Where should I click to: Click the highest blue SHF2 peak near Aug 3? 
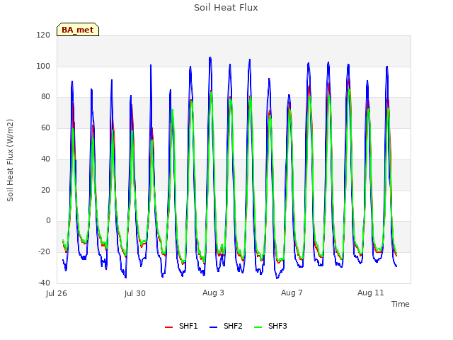point(210,57)
